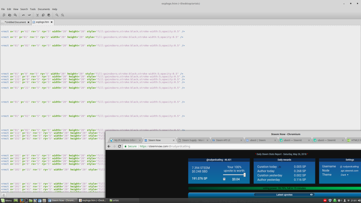This screenshot has width=361, height=203.
Task: Undo the last edit via toolbar
Action: (x=24, y=15)
